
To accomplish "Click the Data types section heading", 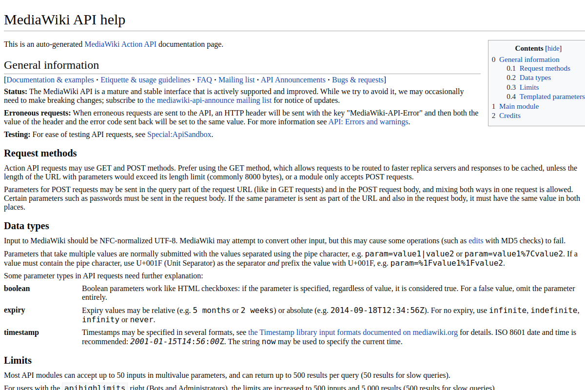I will coord(27,226).
